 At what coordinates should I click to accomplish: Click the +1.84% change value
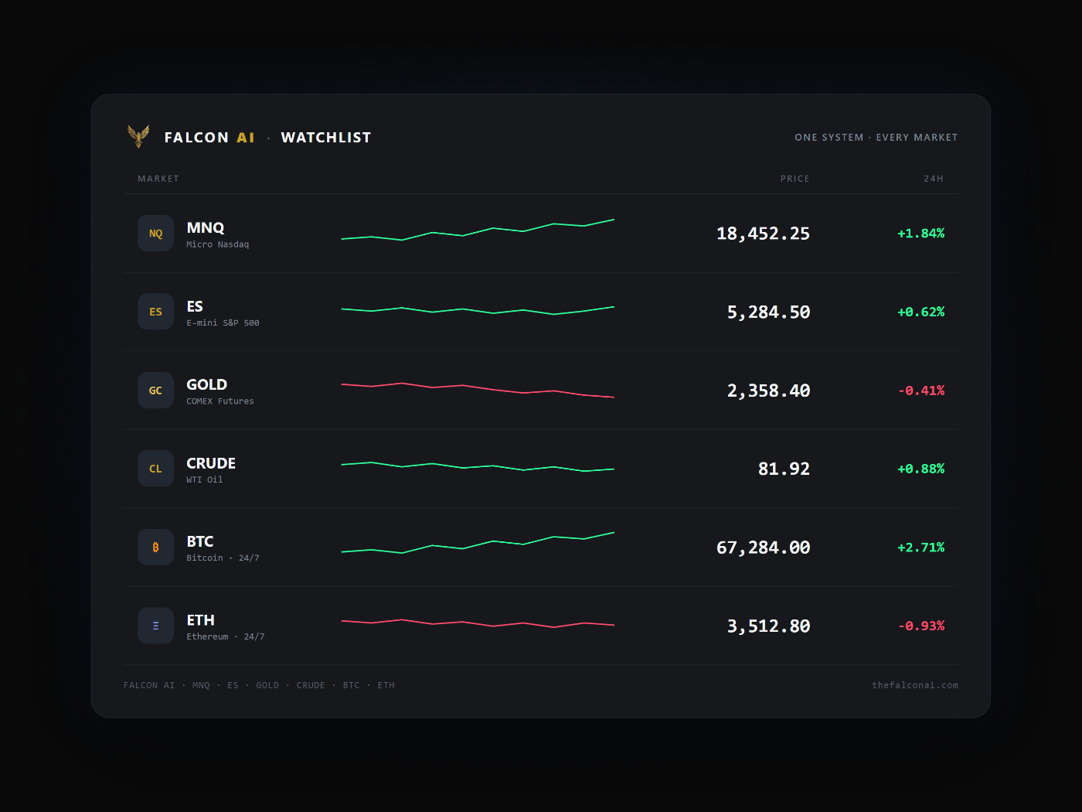click(x=920, y=234)
